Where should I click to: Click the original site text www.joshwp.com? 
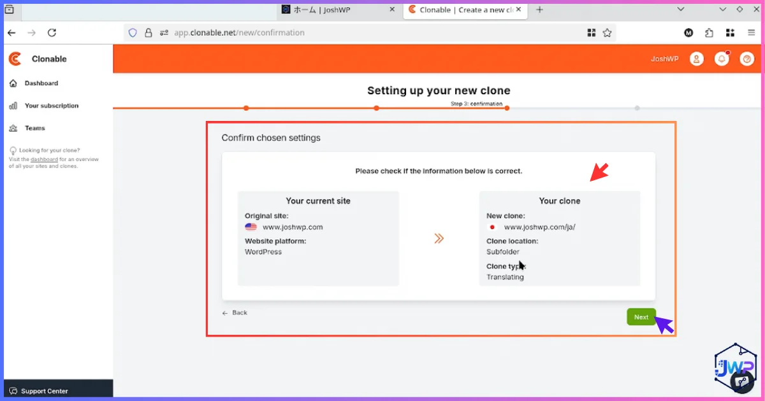tap(293, 227)
